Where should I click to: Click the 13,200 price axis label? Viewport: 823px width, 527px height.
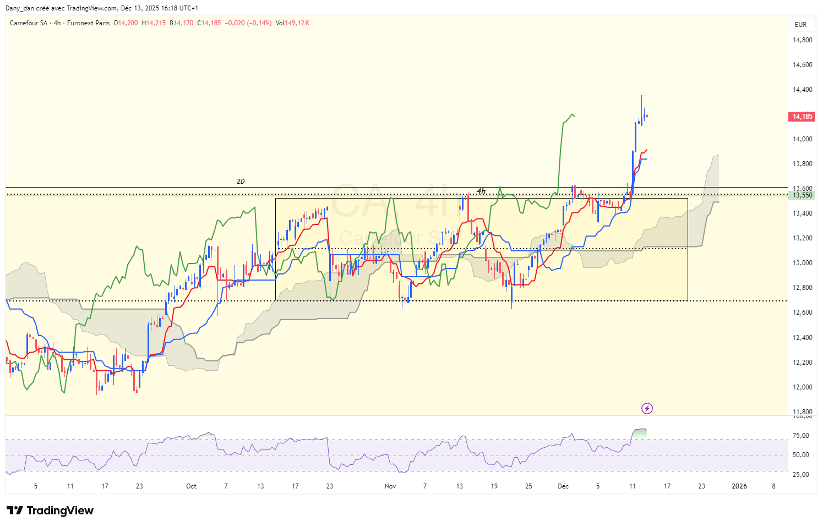tap(802, 238)
